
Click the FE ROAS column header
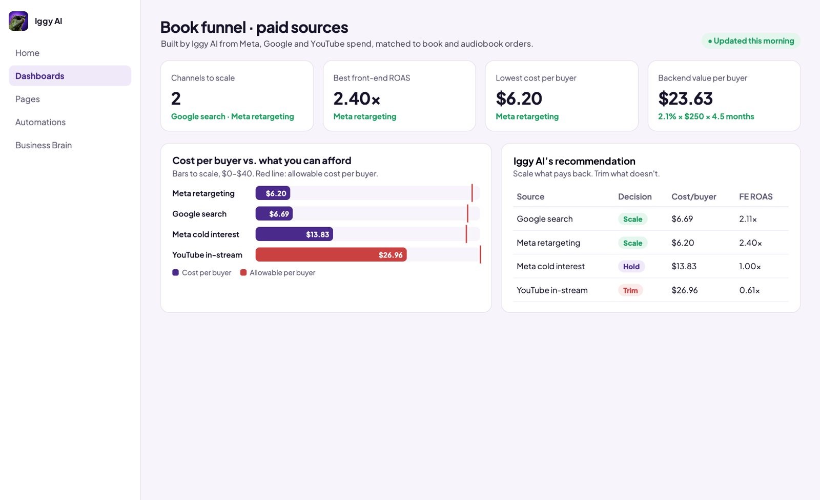[x=756, y=196]
